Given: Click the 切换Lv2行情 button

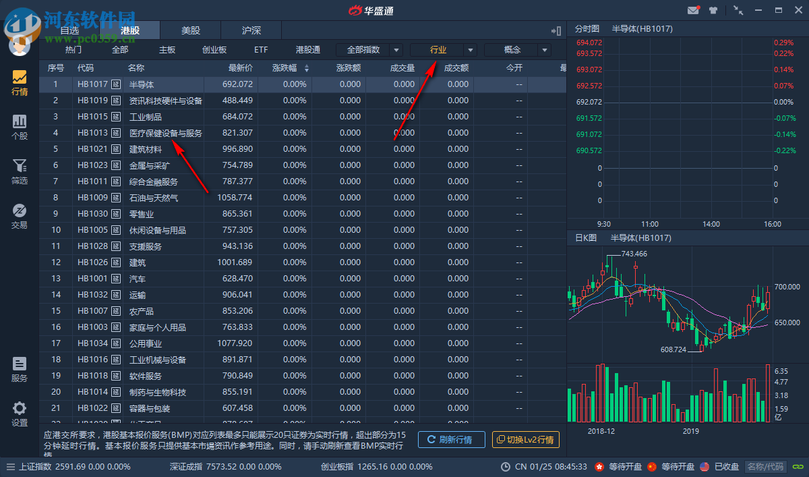Looking at the screenshot, I should tap(525, 439).
